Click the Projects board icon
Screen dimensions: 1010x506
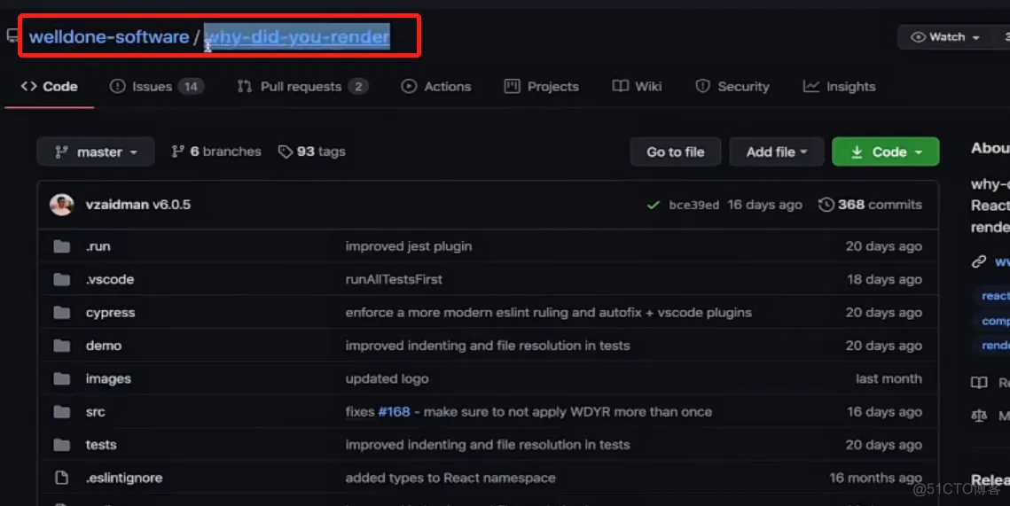pos(512,86)
